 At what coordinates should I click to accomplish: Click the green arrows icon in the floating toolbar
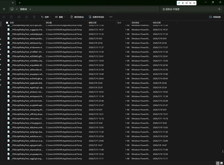[179, 3]
